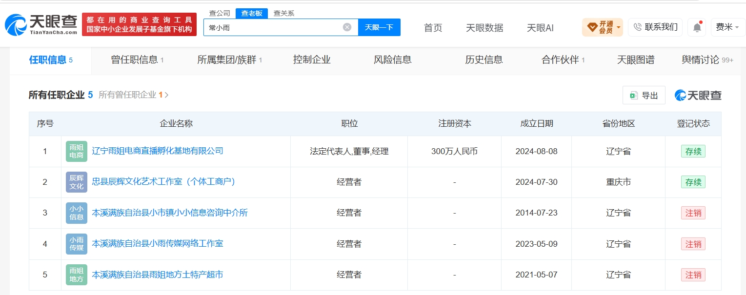This screenshot has width=746, height=295.
Task: Switch to the 舆情讨论 tab
Action: pos(707,60)
